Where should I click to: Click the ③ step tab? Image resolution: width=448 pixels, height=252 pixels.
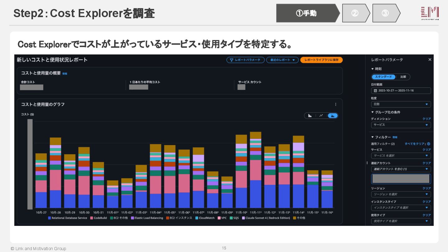pos(386,13)
